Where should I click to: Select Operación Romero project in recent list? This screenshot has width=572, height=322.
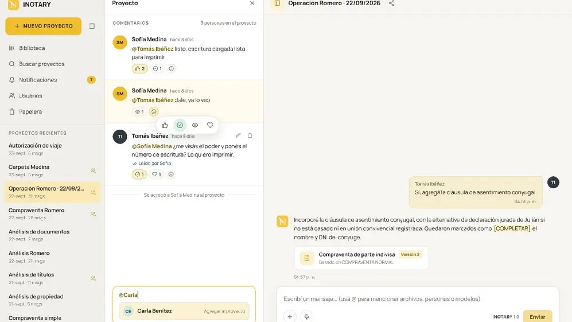coord(52,192)
